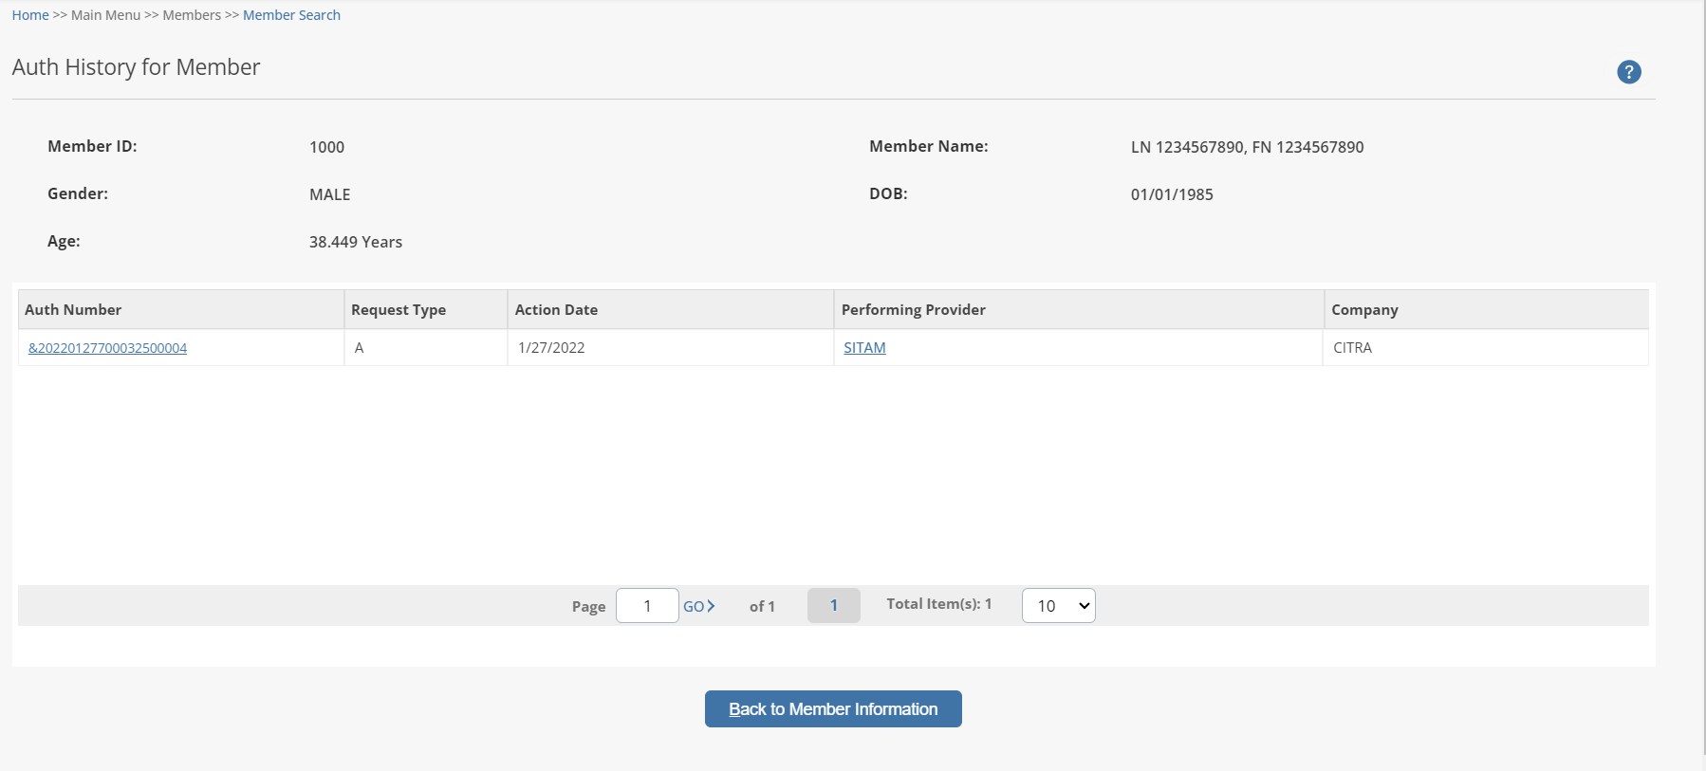This screenshot has width=1706, height=771.
Task: Select the Members breadcrumb item
Action: point(192,15)
